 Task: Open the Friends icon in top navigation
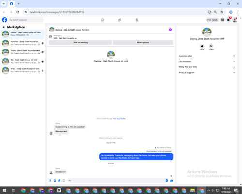120,20
